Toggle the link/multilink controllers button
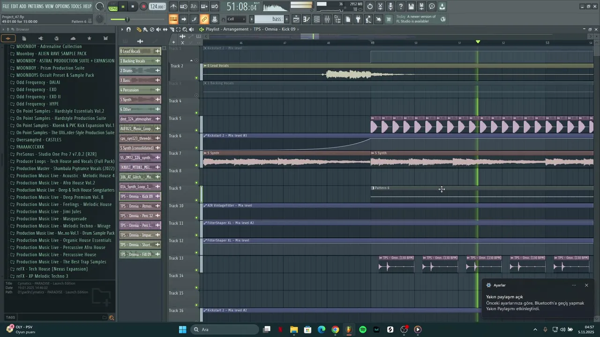Image resolution: width=600 pixels, height=337 pixels. pos(204,19)
